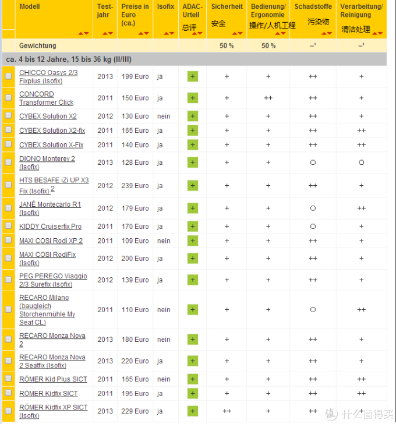Screen dimensions: 396x424
Task: Tick the MAXI COSI Rodi XP 2 checkbox
Action: pyautogui.click(x=8, y=240)
